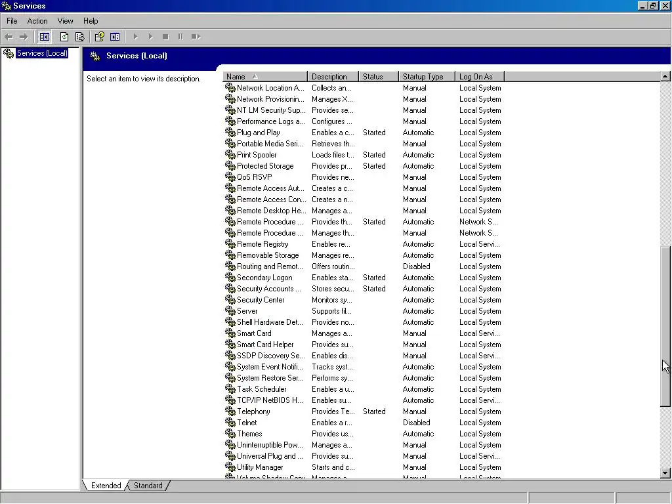The width and height of the screenshot is (672, 504).
Task: Select the TCP/IP NetBIOS H... service name
Action: point(270,400)
